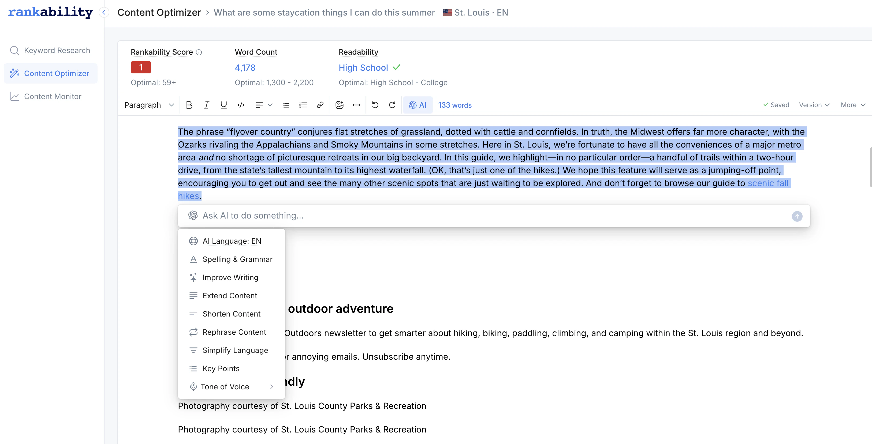Screen dimensions: 872x444
Task: Insert a hyperlink
Action: tap(320, 105)
